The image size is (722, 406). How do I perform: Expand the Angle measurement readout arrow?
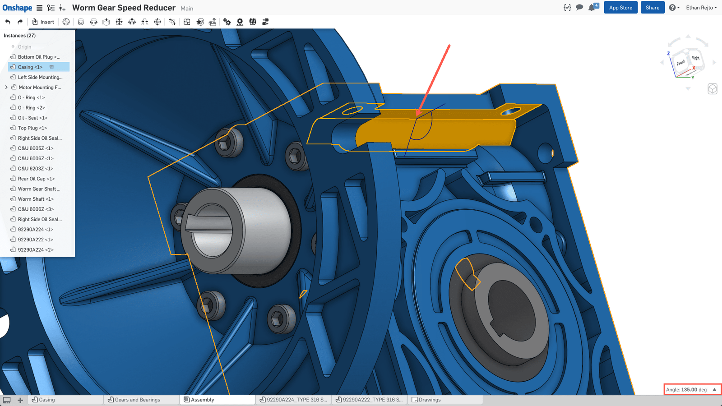pyautogui.click(x=714, y=389)
